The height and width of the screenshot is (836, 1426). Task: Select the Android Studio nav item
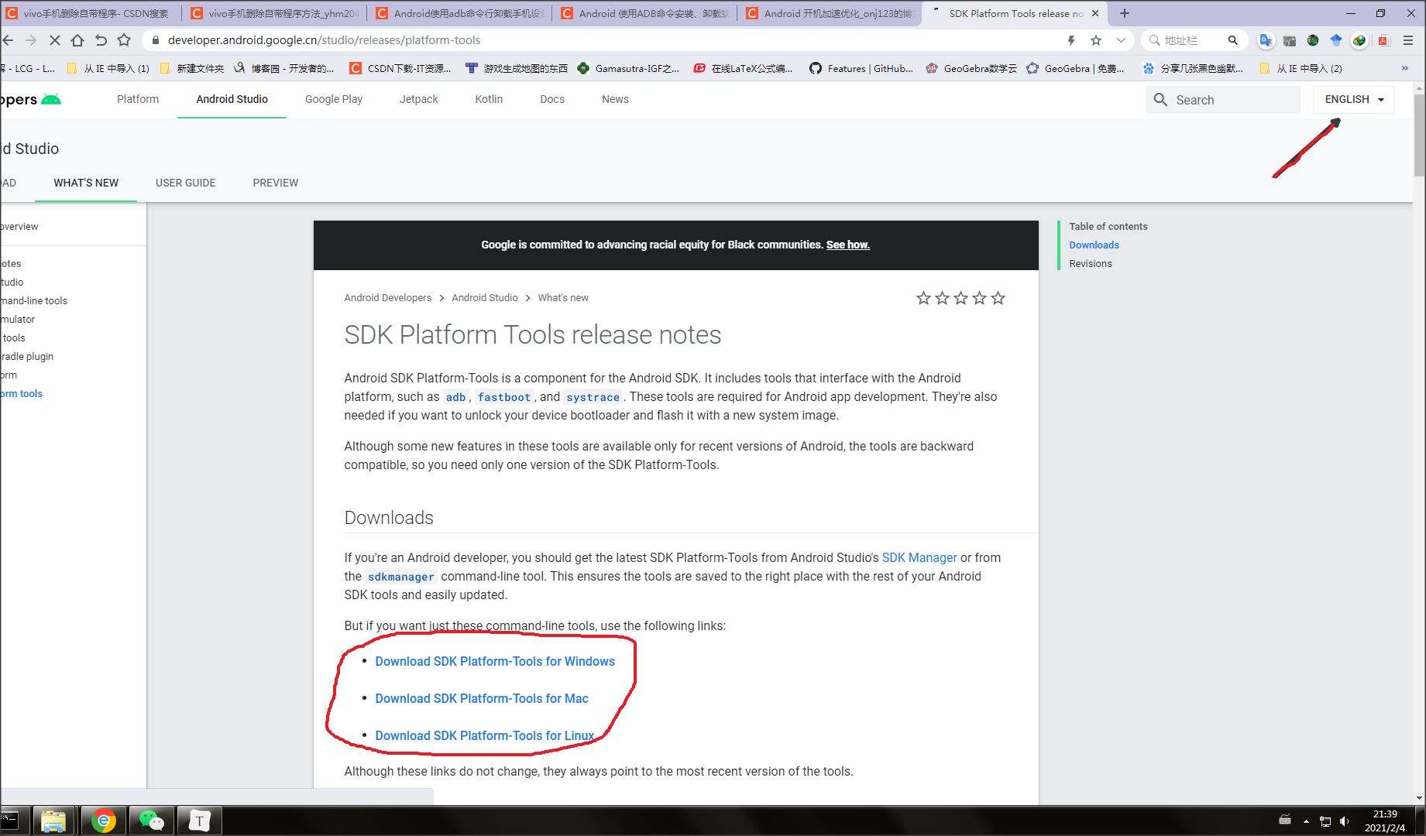pos(232,99)
